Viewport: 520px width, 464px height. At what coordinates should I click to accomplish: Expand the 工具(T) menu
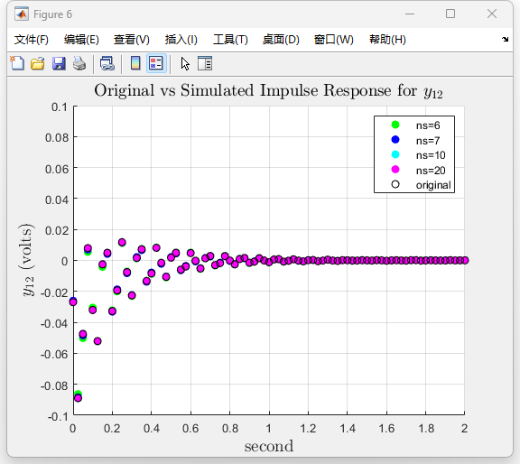(230, 40)
